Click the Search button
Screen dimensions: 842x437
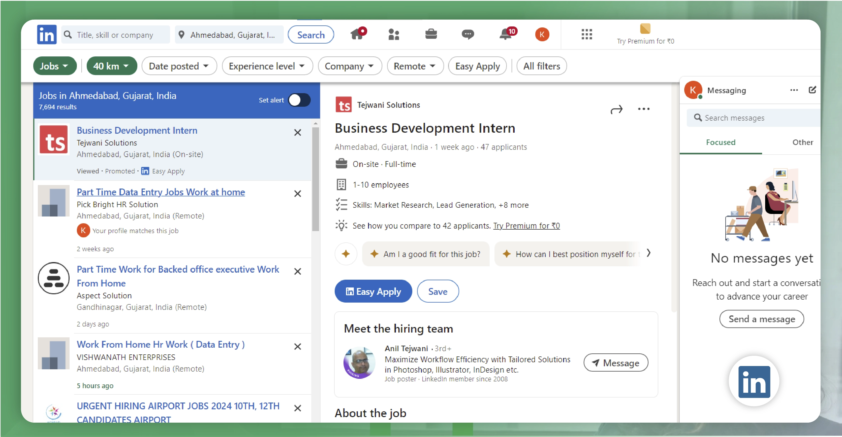(311, 34)
